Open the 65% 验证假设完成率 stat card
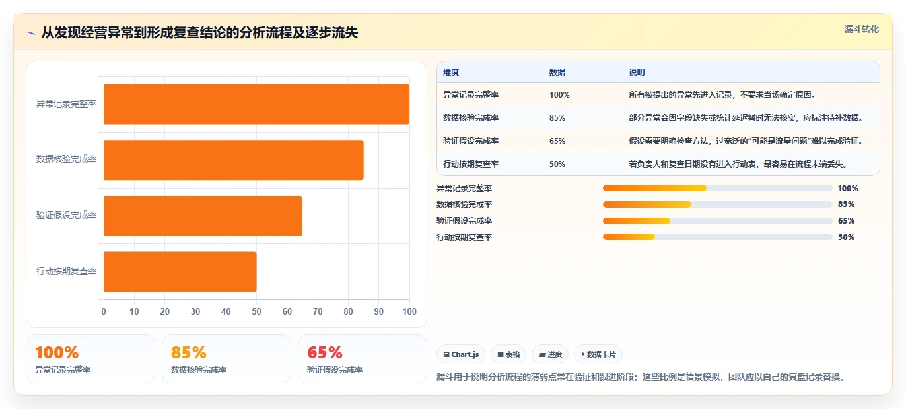The width and height of the screenshot is (906, 409). coord(363,359)
